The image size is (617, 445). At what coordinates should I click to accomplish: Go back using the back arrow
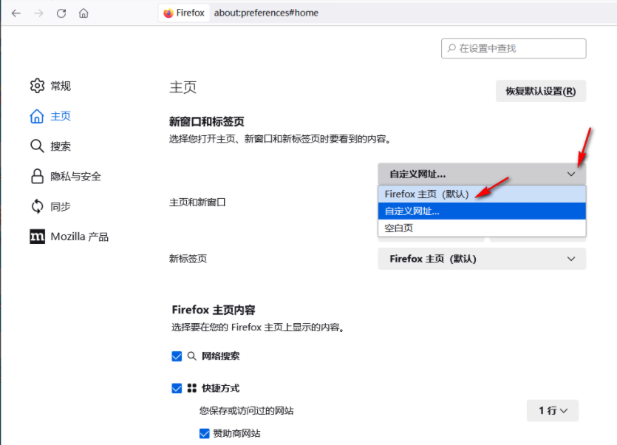tap(16, 13)
